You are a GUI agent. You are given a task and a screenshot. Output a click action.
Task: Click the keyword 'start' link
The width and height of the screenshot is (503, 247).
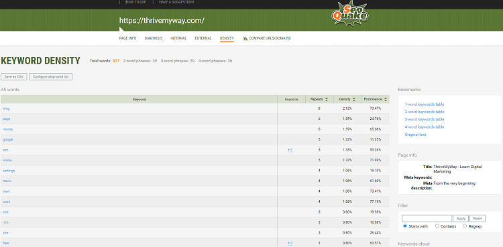(7, 191)
